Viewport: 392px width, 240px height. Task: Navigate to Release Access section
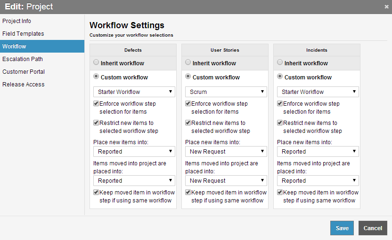24,85
